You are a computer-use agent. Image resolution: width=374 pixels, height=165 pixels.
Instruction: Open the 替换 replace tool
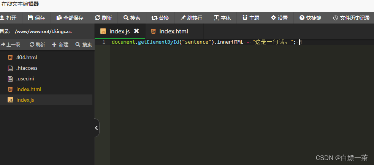[x=160, y=18]
